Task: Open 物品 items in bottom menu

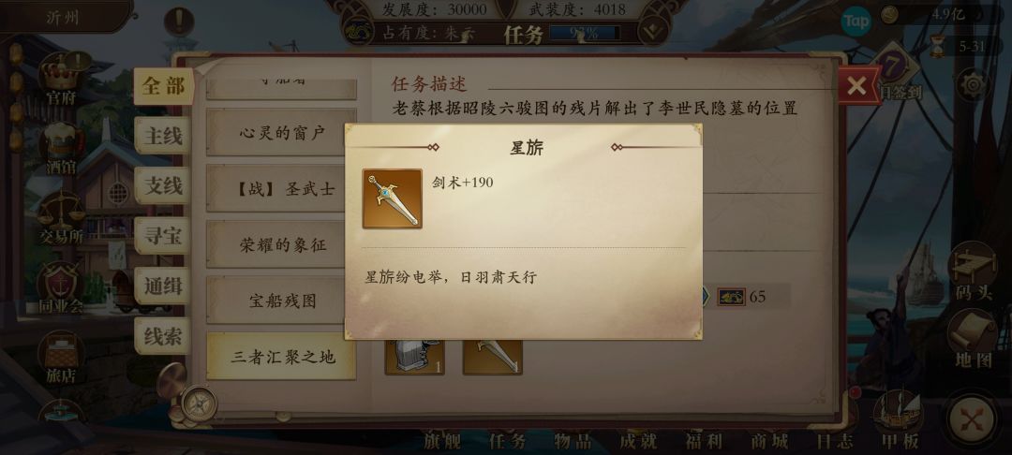Action: (x=573, y=442)
